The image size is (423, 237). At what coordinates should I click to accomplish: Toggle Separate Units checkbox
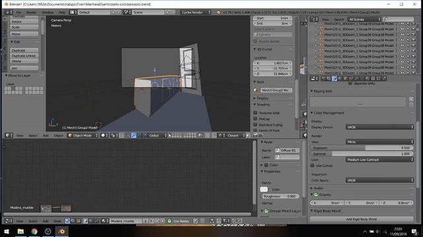[x=350, y=84]
